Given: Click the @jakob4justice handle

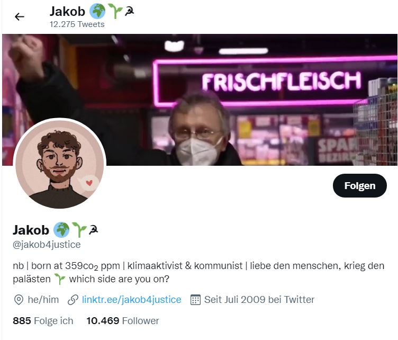Looking at the screenshot, I should point(47,245).
